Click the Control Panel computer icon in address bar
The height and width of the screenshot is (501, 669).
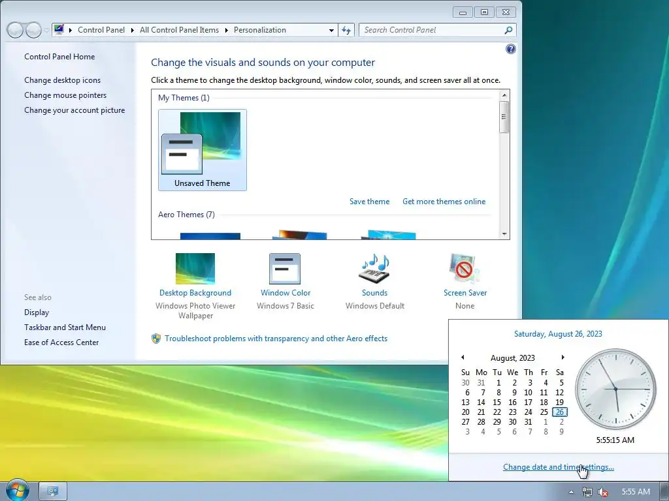point(59,30)
